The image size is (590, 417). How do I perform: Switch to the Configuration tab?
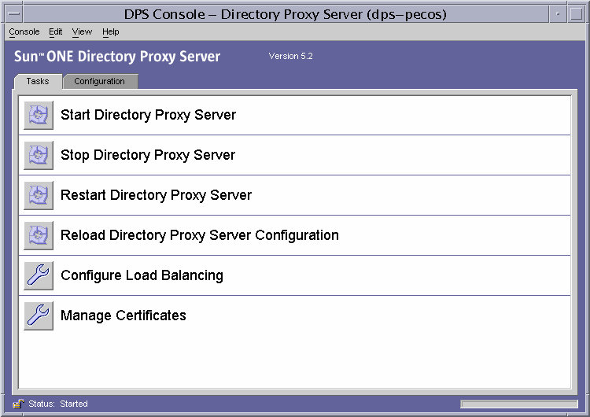coord(100,81)
